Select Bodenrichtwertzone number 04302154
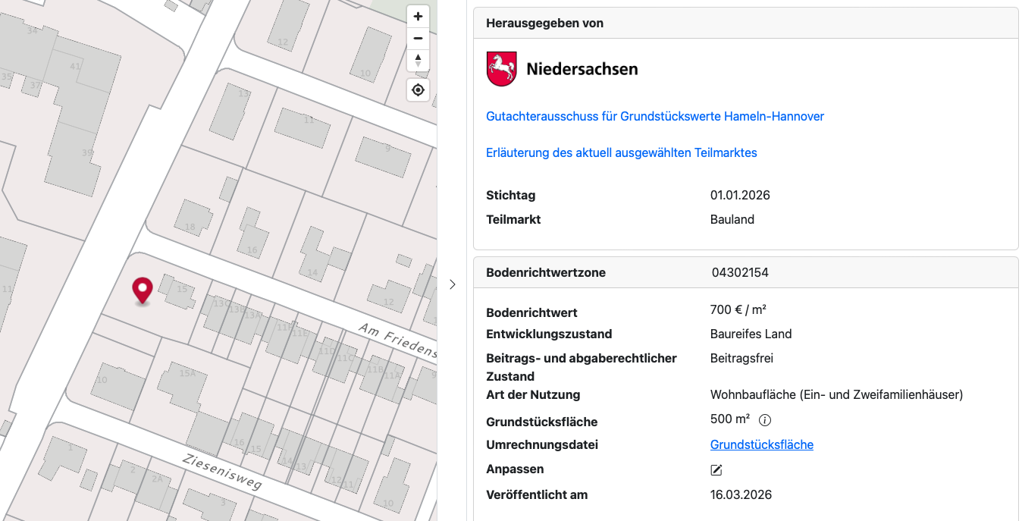1022x521 pixels. coord(740,272)
